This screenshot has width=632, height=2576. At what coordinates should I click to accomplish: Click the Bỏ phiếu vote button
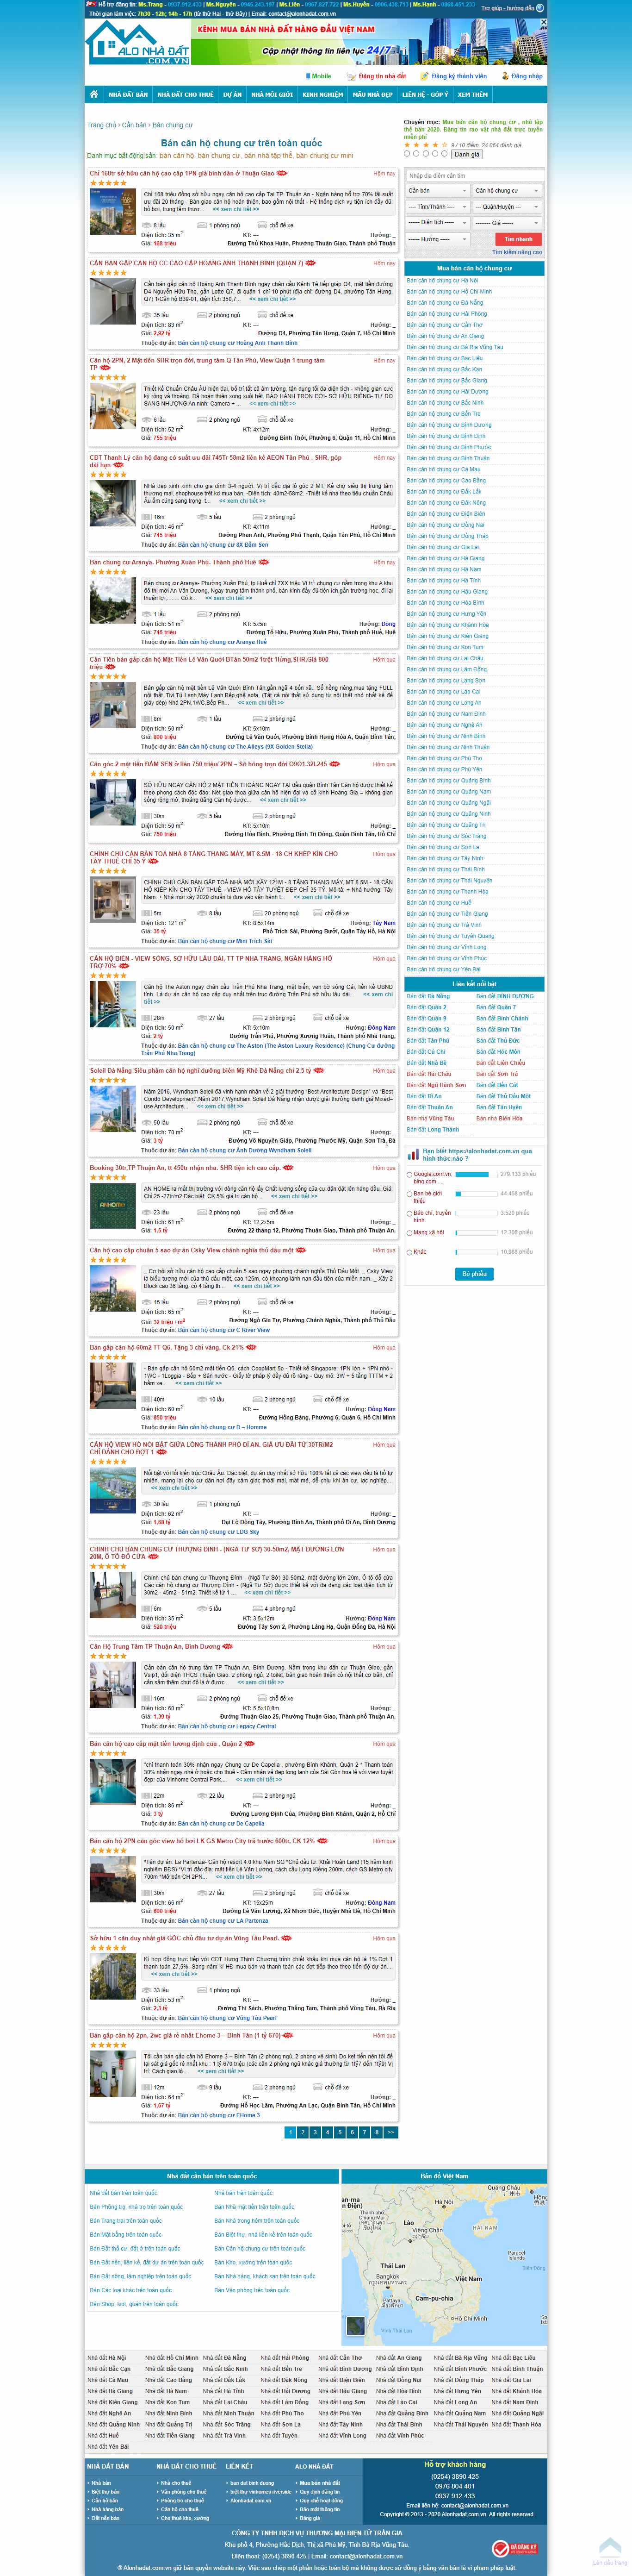(474, 1274)
